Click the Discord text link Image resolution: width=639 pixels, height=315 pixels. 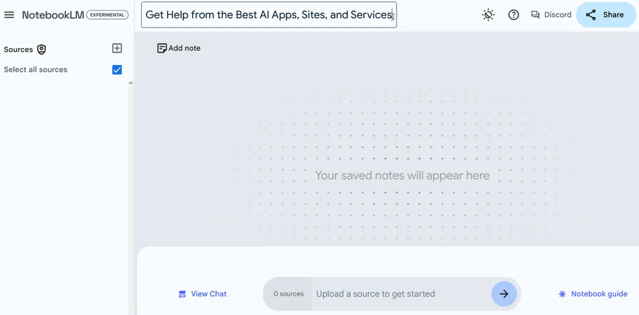click(558, 15)
